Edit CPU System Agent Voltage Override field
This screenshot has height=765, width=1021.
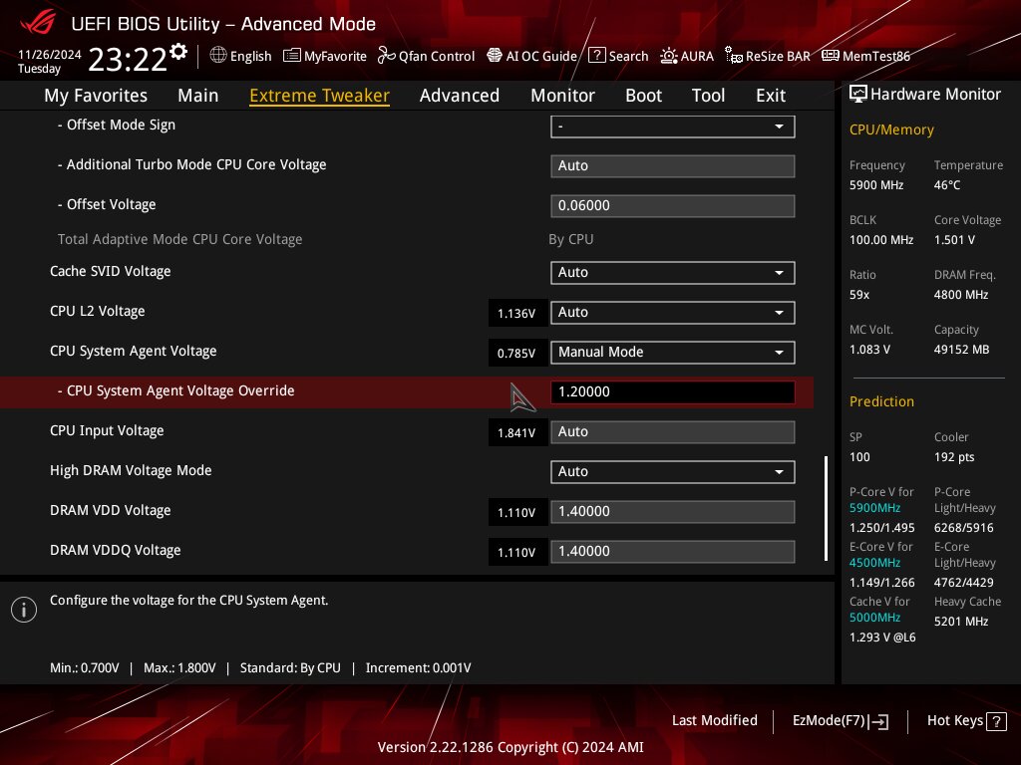(x=672, y=392)
